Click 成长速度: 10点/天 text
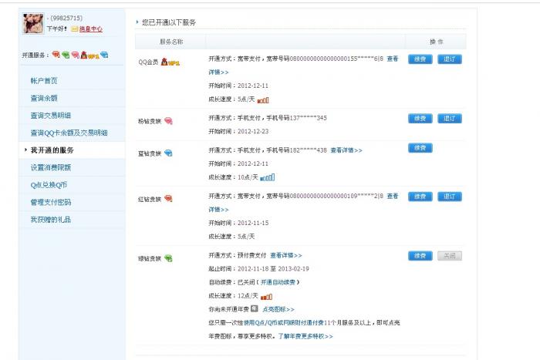 [x=233, y=177]
